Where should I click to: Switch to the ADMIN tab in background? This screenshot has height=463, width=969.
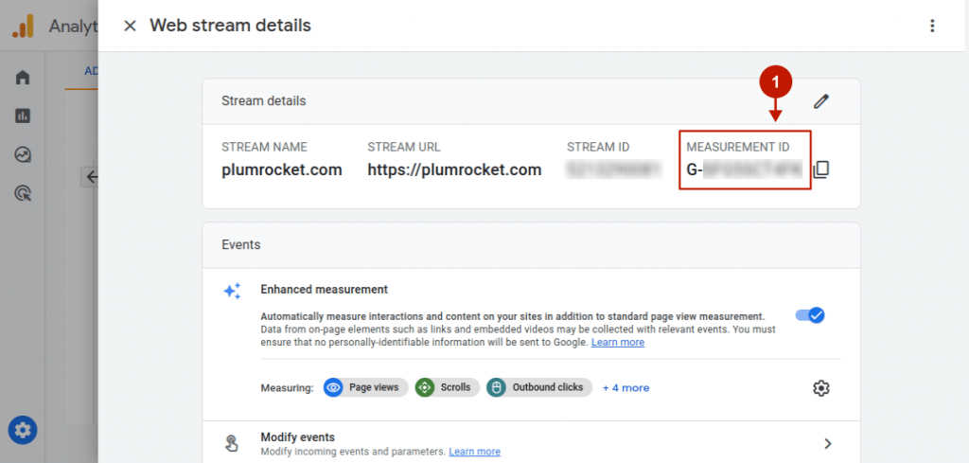pyautogui.click(x=91, y=71)
